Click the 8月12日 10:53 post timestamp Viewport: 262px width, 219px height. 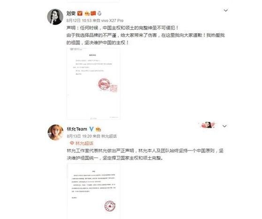pos(79,21)
